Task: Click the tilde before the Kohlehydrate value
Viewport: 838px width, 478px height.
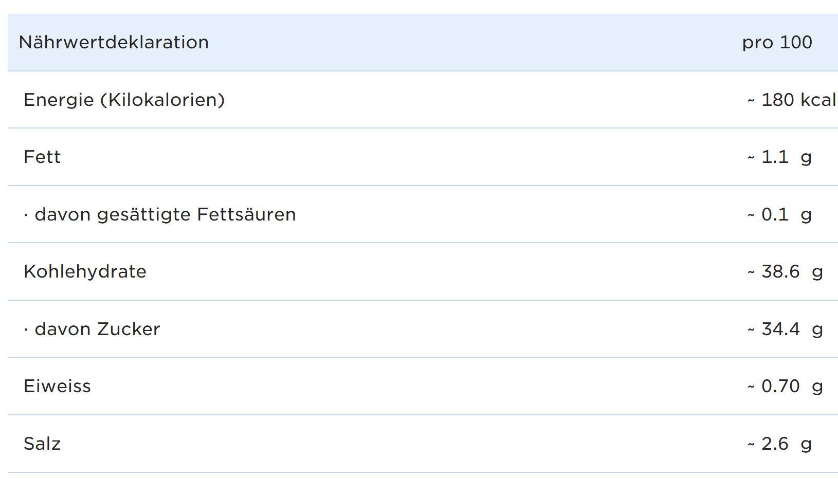Action: tap(751, 272)
